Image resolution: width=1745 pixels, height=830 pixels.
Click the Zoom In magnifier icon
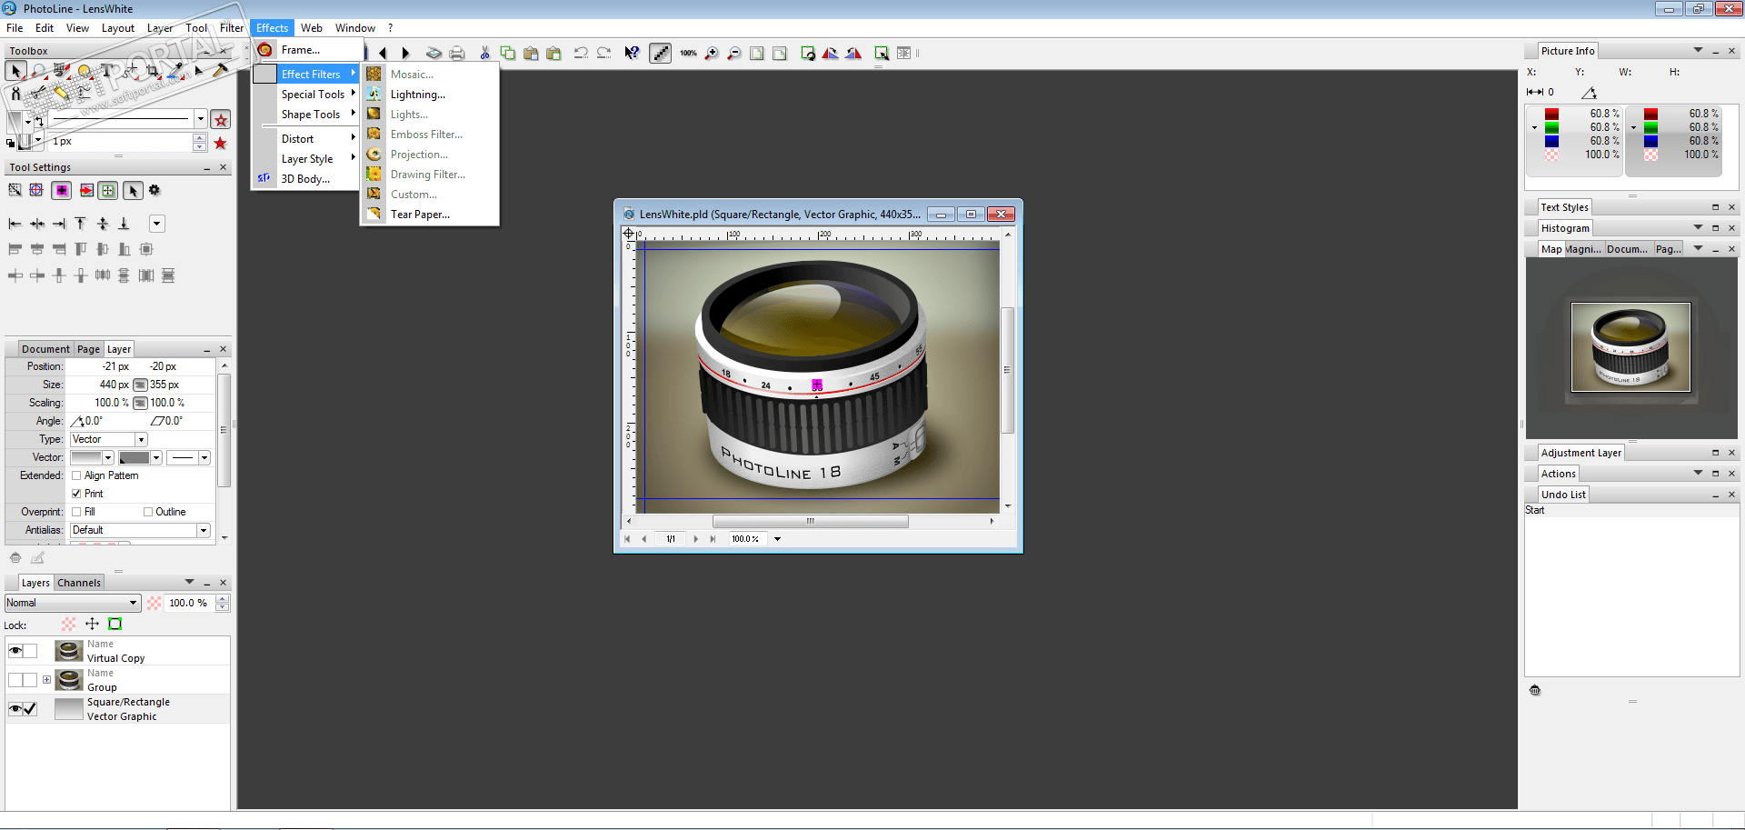tap(712, 54)
